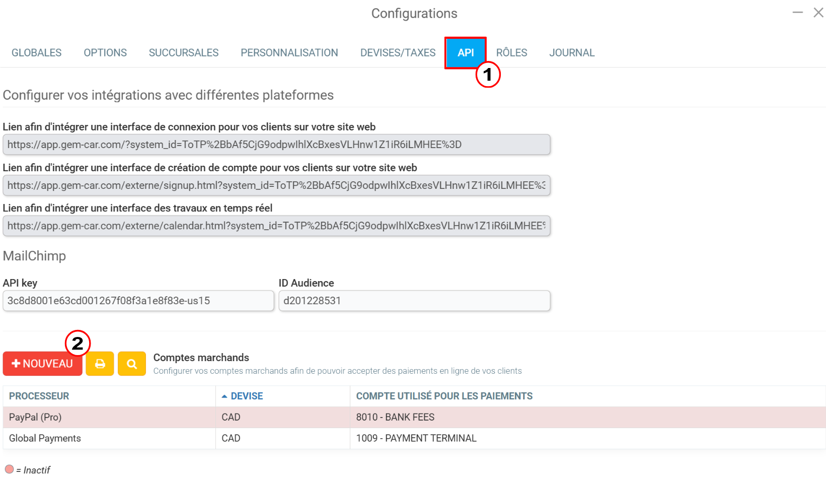Open the Succursales tab
826x479 pixels.
tap(184, 53)
